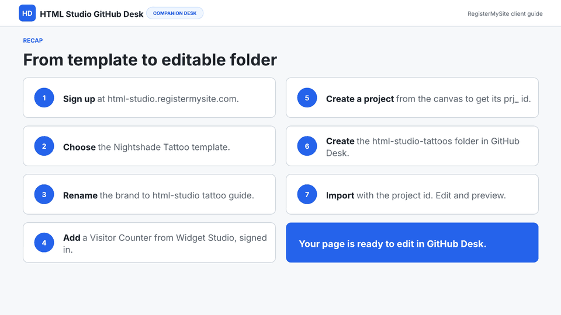Image resolution: width=561 pixels, height=315 pixels.
Task: Click step number 2 circle
Action: pyautogui.click(x=44, y=146)
